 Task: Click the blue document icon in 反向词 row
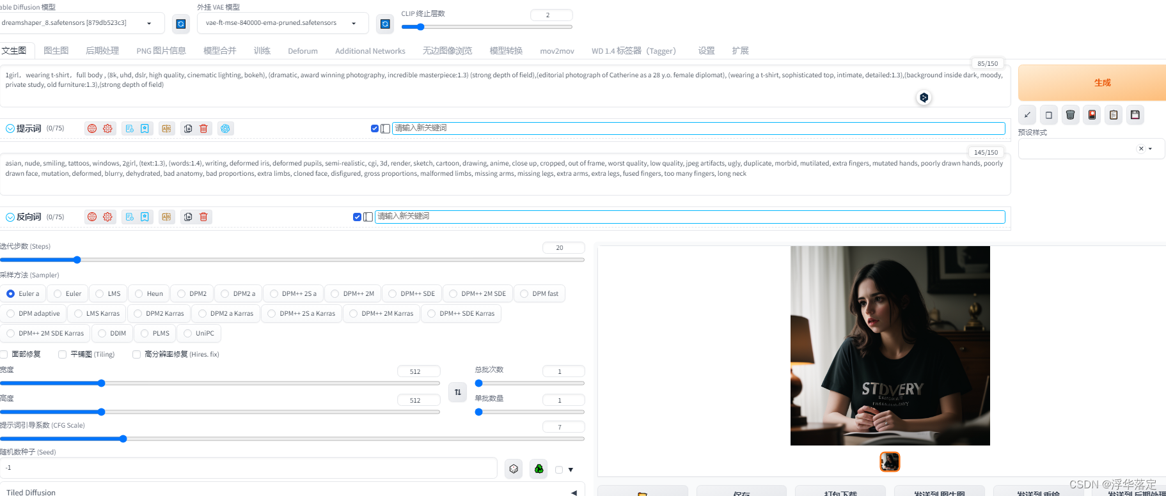point(130,217)
